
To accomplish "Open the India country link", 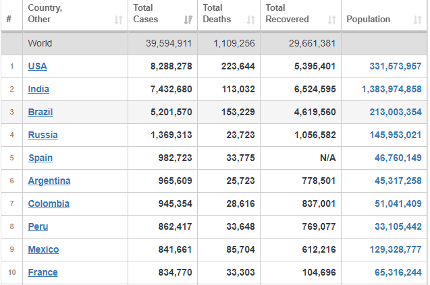I will 38,89.
